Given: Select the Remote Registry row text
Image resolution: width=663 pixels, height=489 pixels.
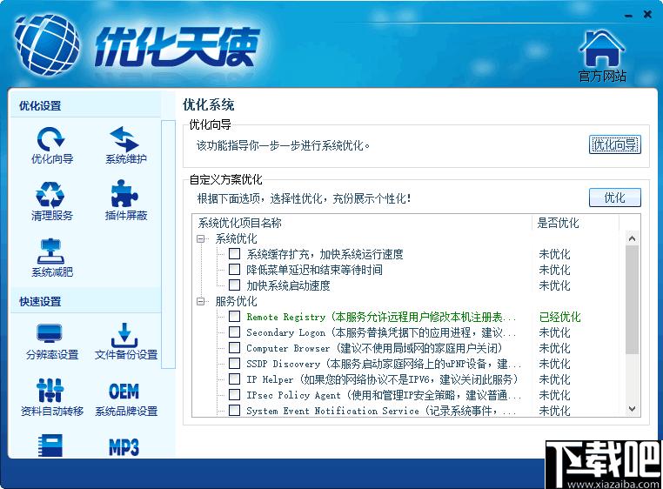Looking at the screenshot, I should (x=381, y=317).
